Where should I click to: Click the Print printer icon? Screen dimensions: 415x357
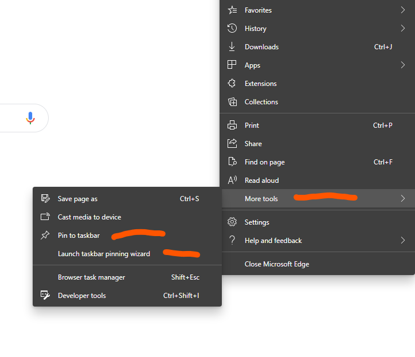pyautogui.click(x=232, y=125)
